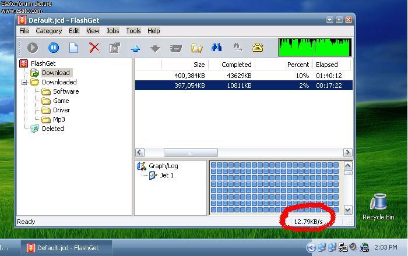Image resolution: width=408 pixels, height=256 pixels.
Task: Move job up with the blue arrow
Action: (x=135, y=48)
